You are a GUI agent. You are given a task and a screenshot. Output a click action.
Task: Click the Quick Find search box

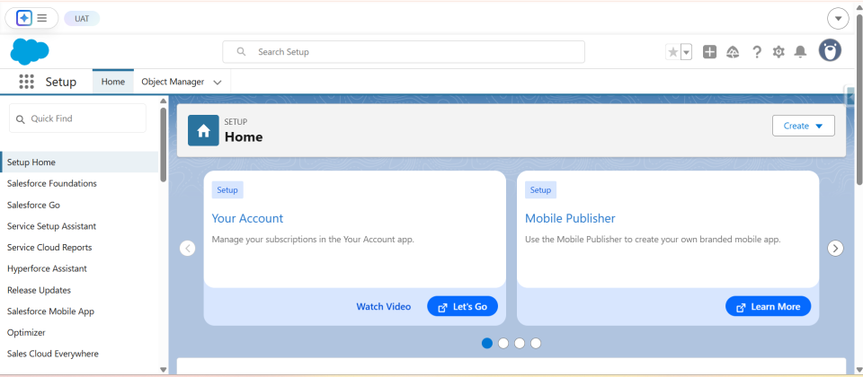click(77, 118)
